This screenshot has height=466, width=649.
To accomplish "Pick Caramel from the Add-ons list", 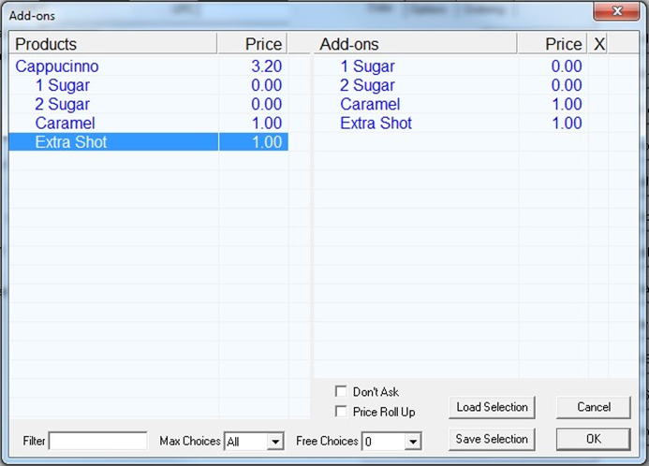I will [370, 104].
